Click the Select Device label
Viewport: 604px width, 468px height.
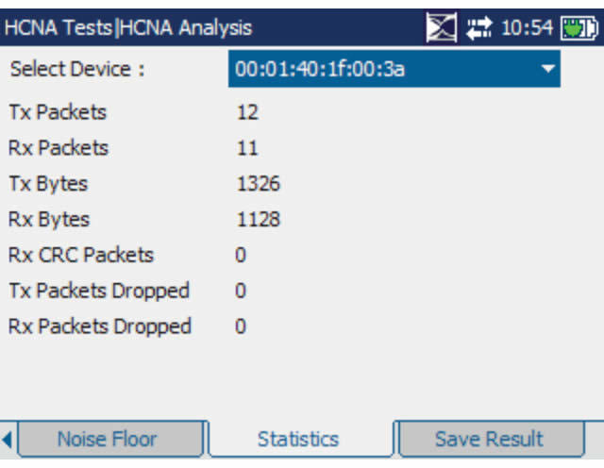76,69
